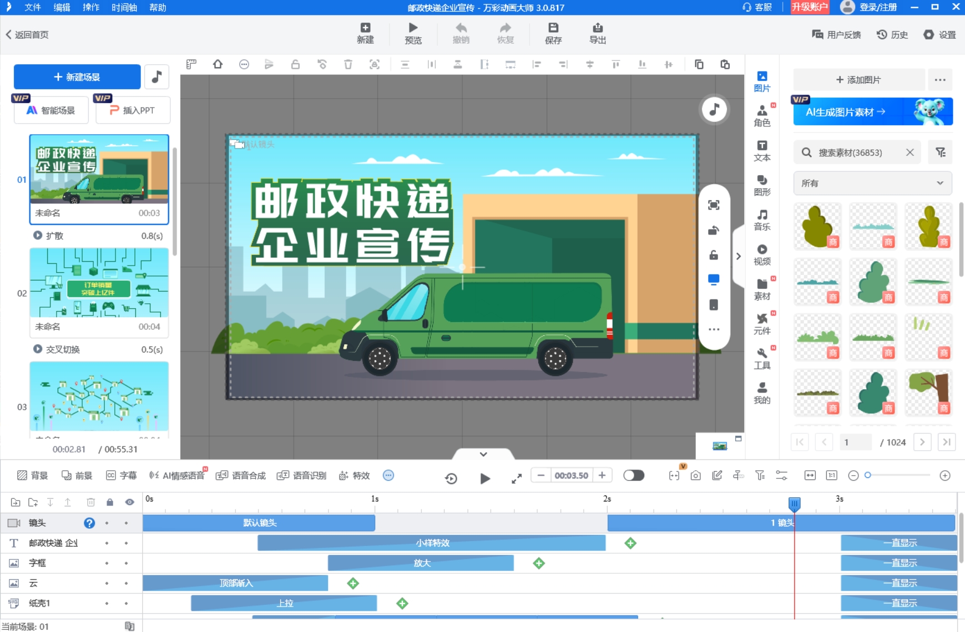The image size is (965, 632).
Task: Click the home icon in editing toolbar
Action: coord(218,64)
